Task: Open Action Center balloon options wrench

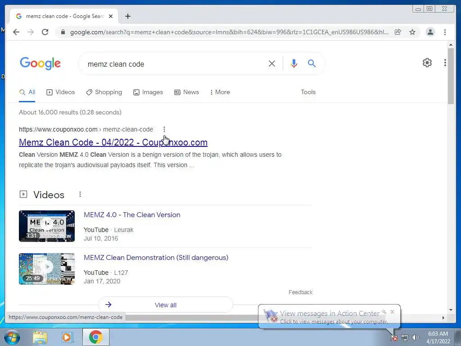Action: point(384,312)
